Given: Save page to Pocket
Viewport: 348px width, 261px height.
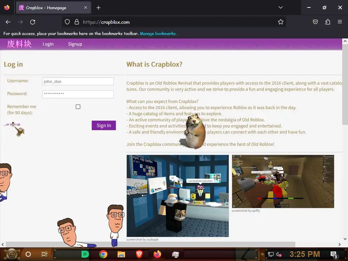Looking at the screenshot, I should (315, 22).
